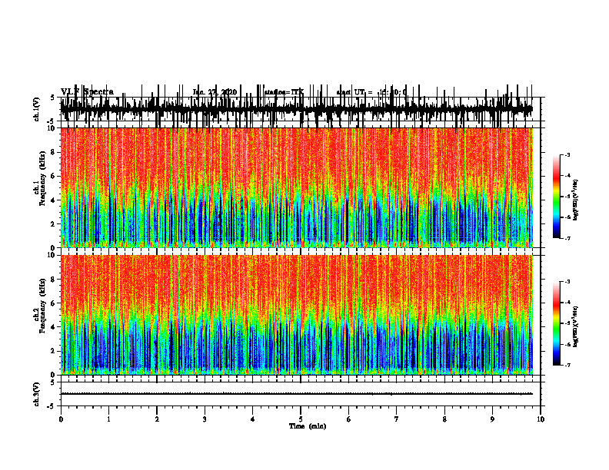Click time axis tick label "2"
Viewport: 609px width, 470px height.
[x=157, y=419]
